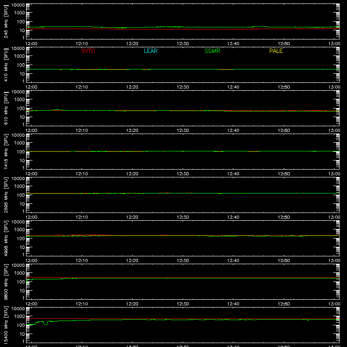Select the 4995 MHz [SFU] axis title
The image size is (347, 347).
(x=6, y=238)
